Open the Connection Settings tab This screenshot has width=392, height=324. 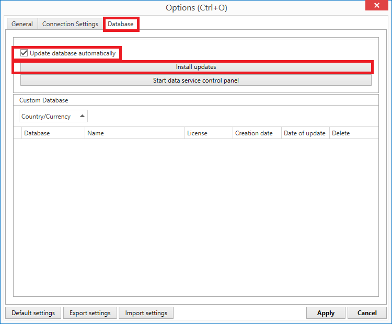pos(70,24)
